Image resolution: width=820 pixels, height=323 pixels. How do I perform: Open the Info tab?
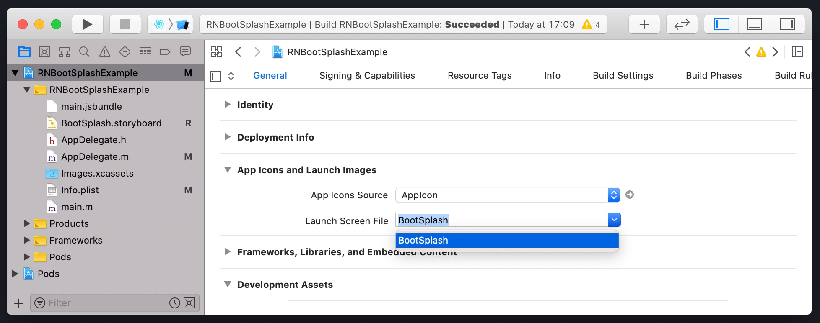tap(552, 76)
